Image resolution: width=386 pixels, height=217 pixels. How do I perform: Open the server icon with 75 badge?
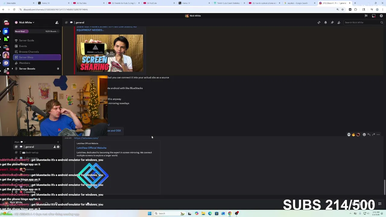coord(6,47)
